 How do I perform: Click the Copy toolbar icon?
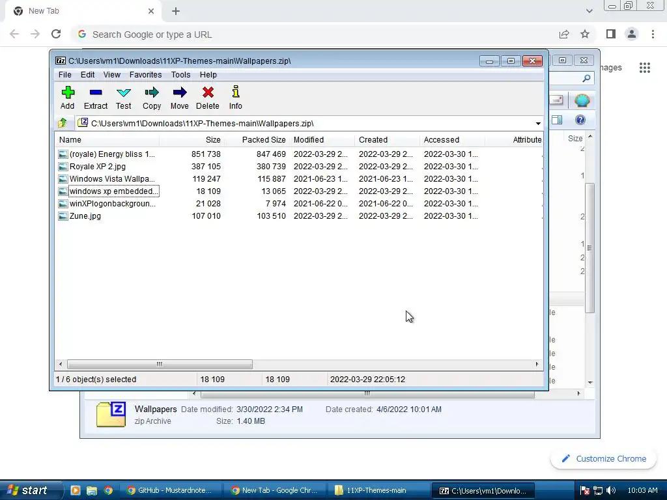click(151, 92)
